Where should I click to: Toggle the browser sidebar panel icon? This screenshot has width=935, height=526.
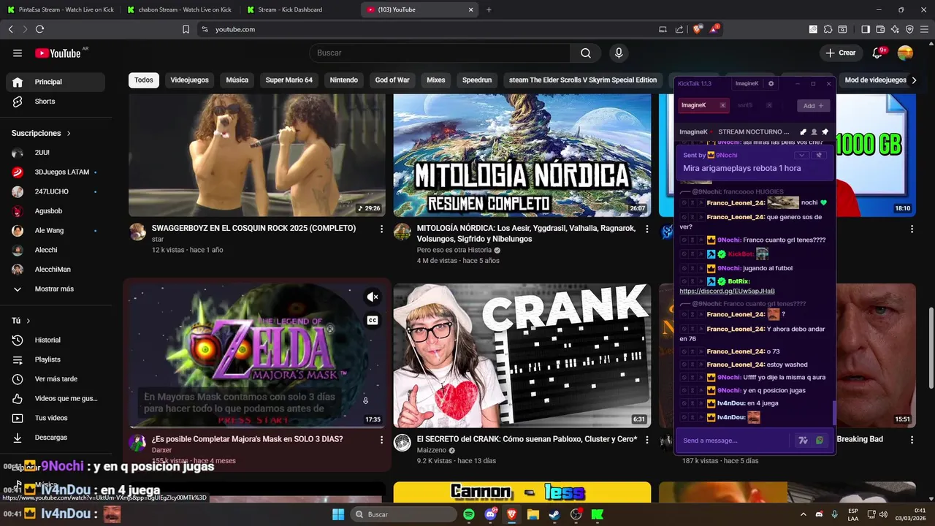tap(866, 29)
